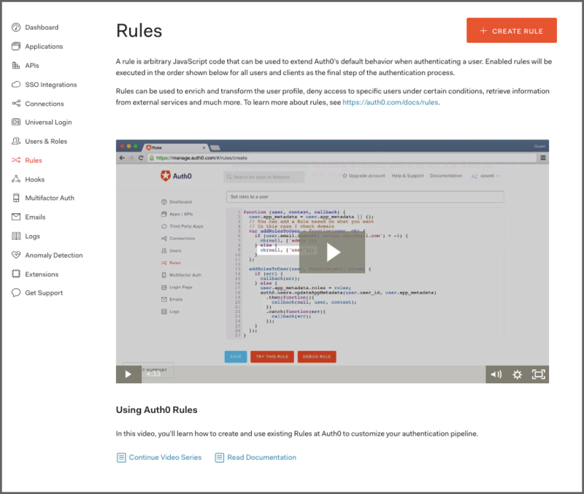Open the auth0.com/docs/rules link
The width and height of the screenshot is (584, 494).
coord(390,102)
